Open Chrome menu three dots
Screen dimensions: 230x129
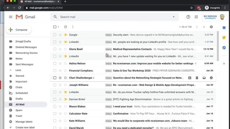(225, 8)
